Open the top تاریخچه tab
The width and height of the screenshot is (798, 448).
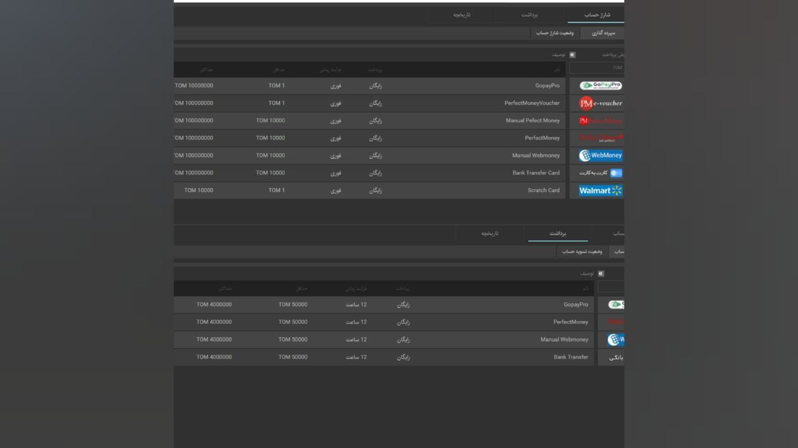pos(461,15)
